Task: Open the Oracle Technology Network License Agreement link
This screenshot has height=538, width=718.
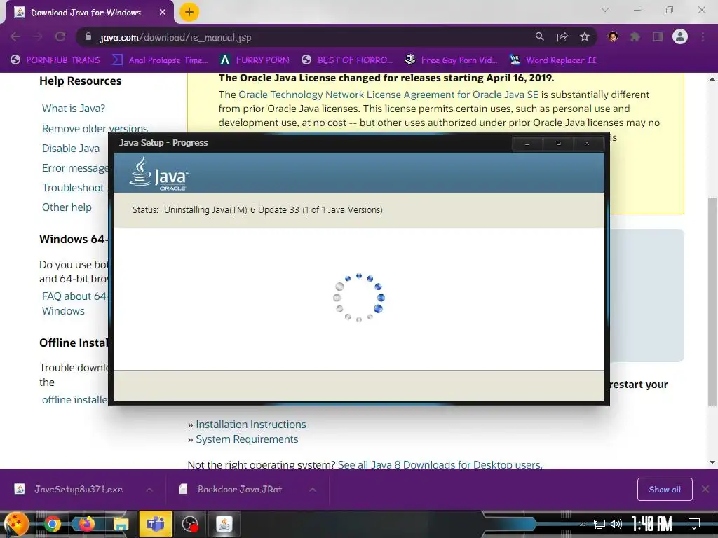Action: [x=388, y=95]
